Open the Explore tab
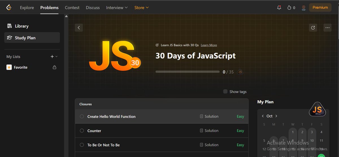The width and height of the screenshot is (339, 157). coord(27,8)
